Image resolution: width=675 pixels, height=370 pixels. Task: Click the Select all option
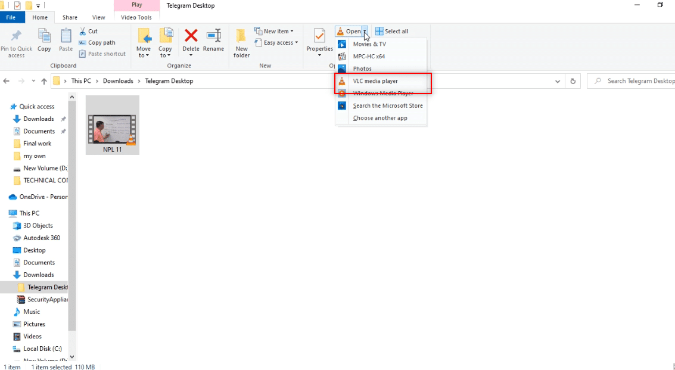(x=391, y=30)
